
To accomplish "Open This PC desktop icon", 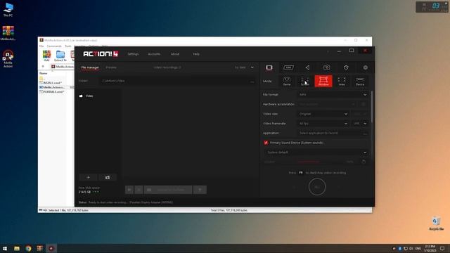I will pyautogui.click(x=8, y=9).
